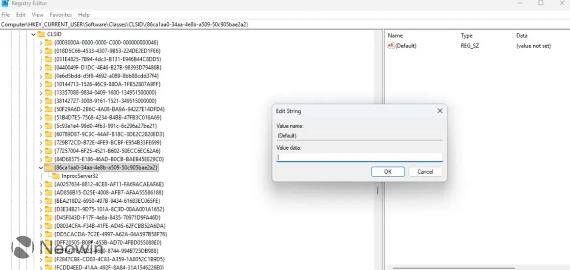This screenshot has width=570, height=270.
Task: Expand the {0440049F-D1DC-4E46...} key chevron
Action: coord(41,68)
